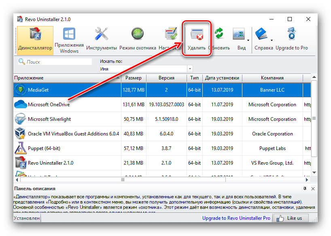Select the Microsoft OneDrive cloud icon
Screen dimensions: 331x236
click(x=21, y=105)
